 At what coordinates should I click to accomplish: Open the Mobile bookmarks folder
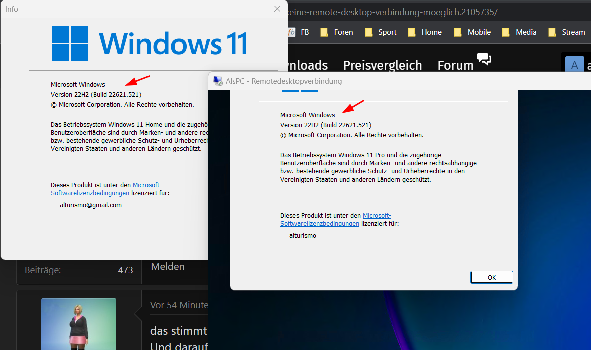pyautogui.click(x=472, y=32)
